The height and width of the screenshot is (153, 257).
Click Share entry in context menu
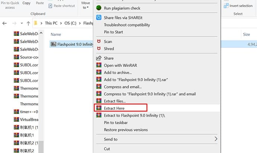click(109, 58)
